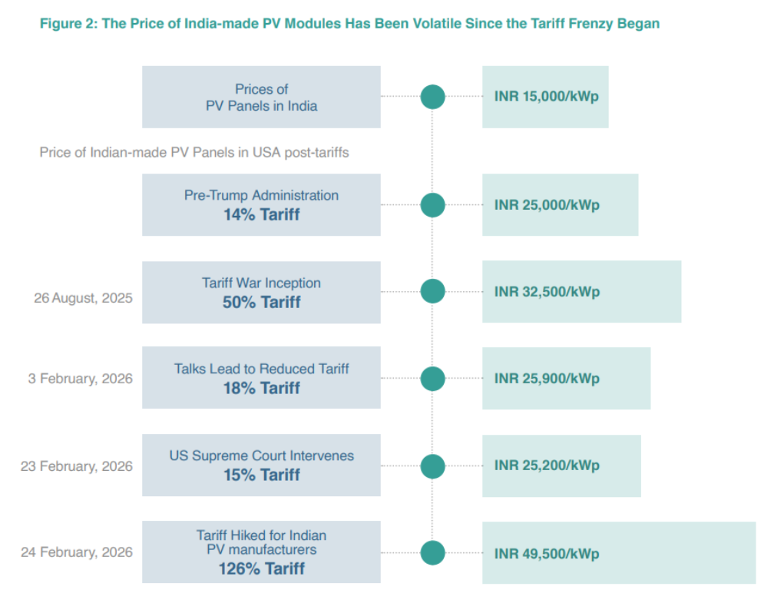
Task: Click the INR 25,900/kWp bar
Action: pyautogui.click(x=566, y=379)
